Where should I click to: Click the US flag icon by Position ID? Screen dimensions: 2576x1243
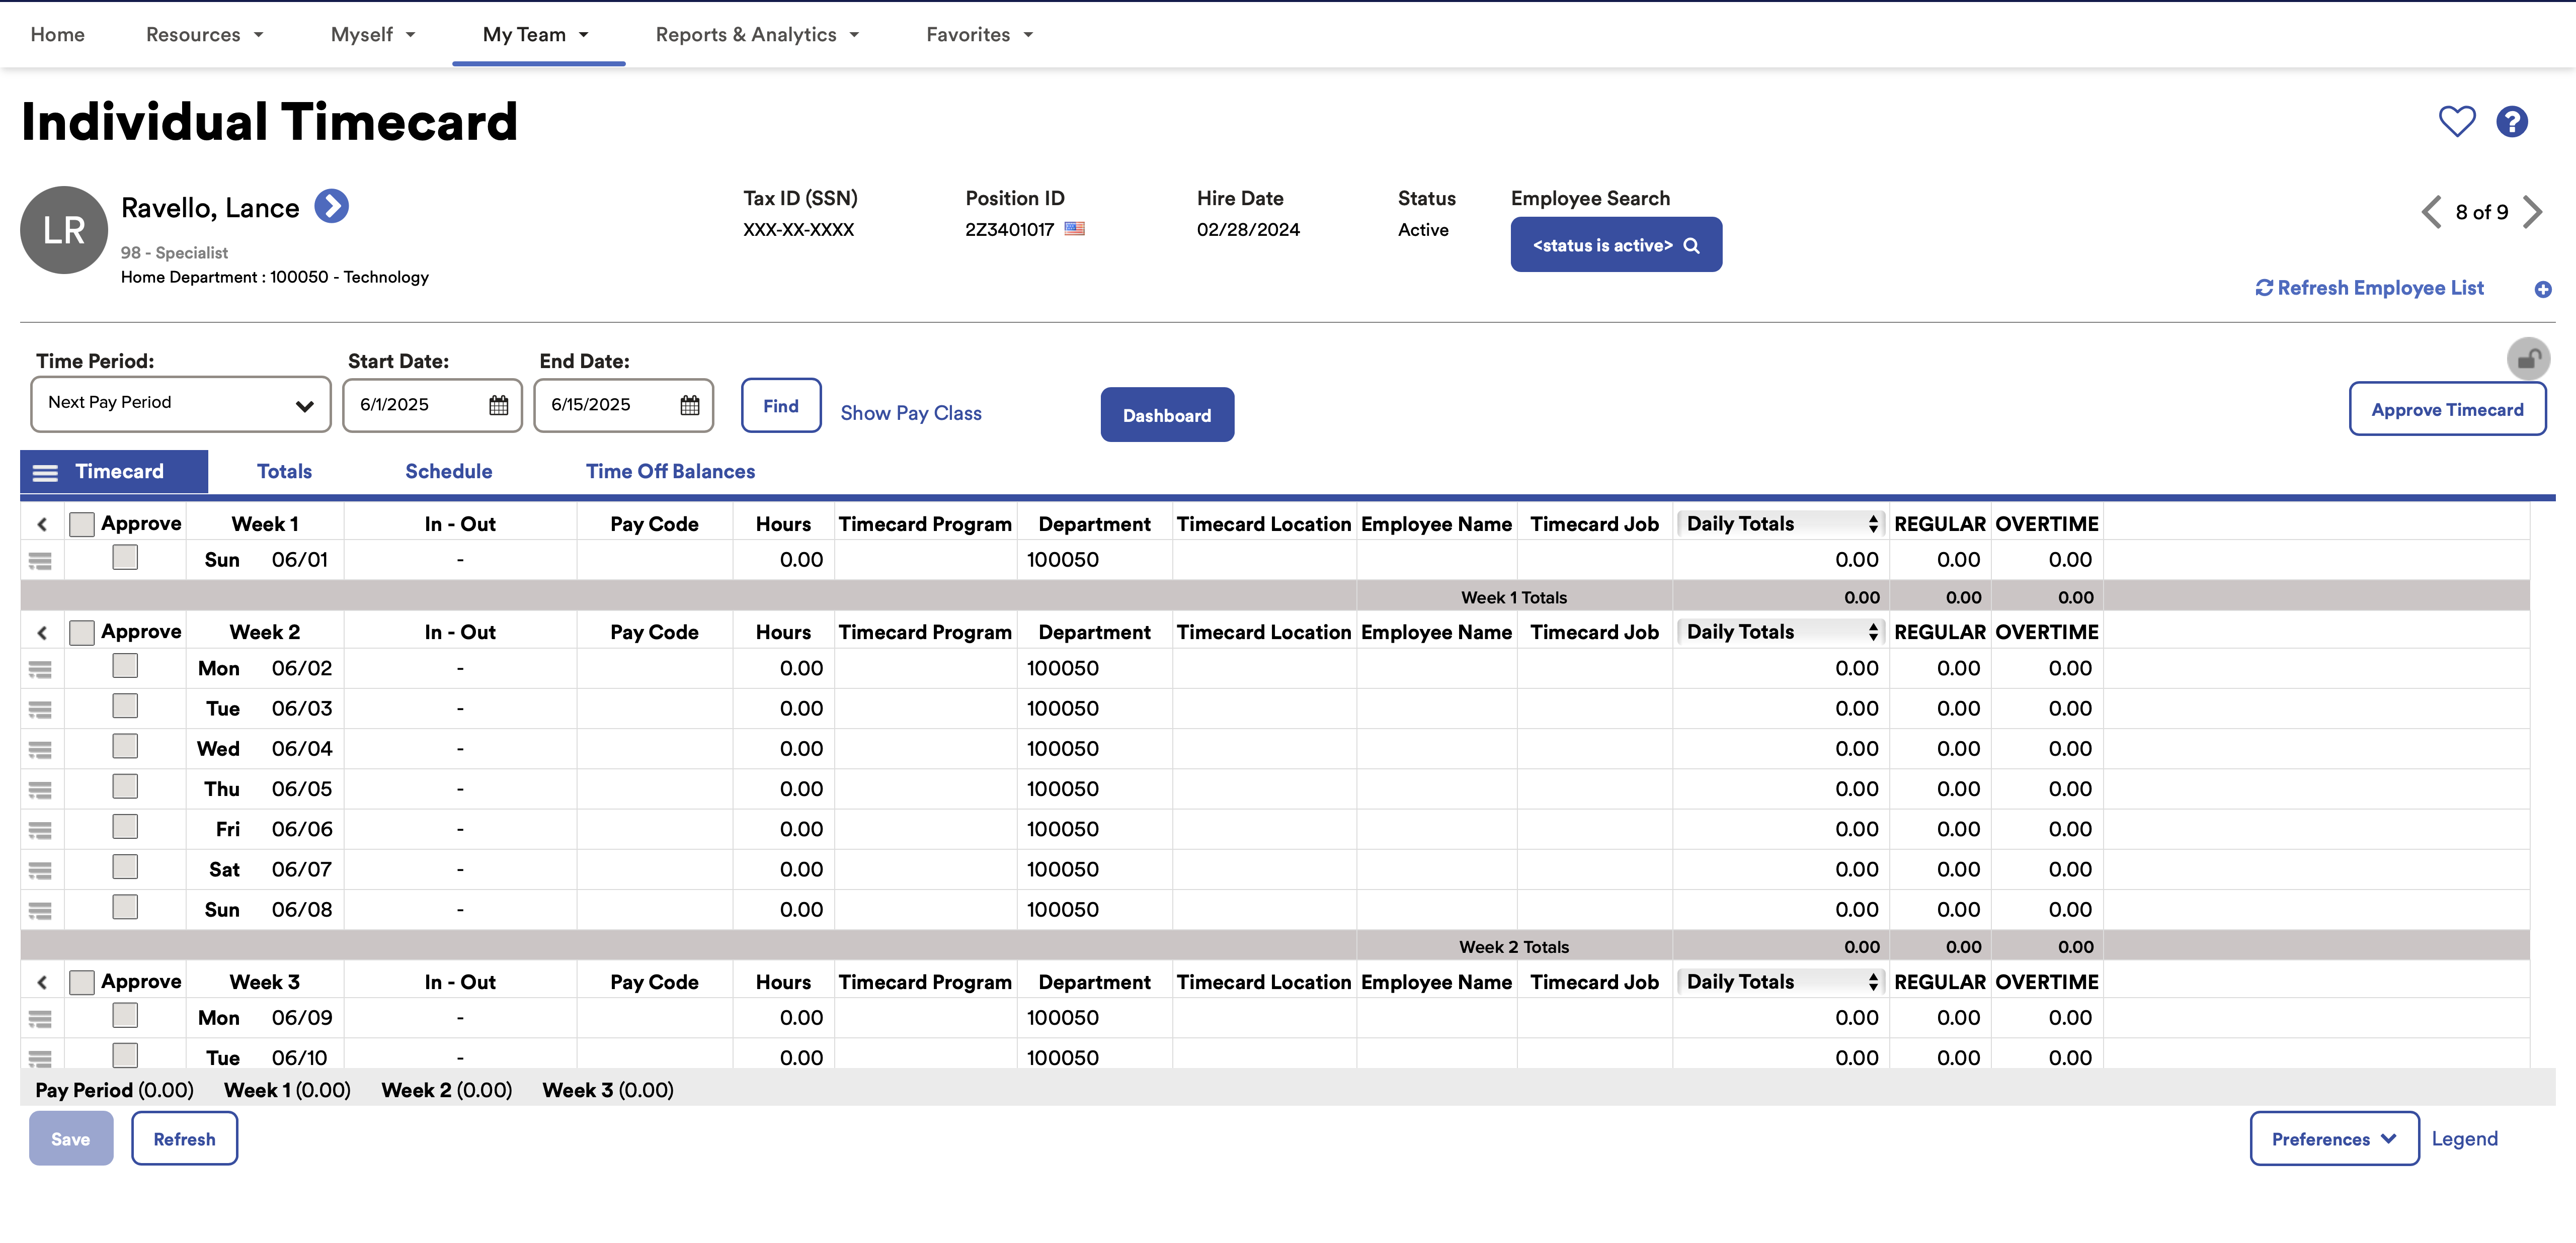pyautogui.click(x=1074, y=229)
